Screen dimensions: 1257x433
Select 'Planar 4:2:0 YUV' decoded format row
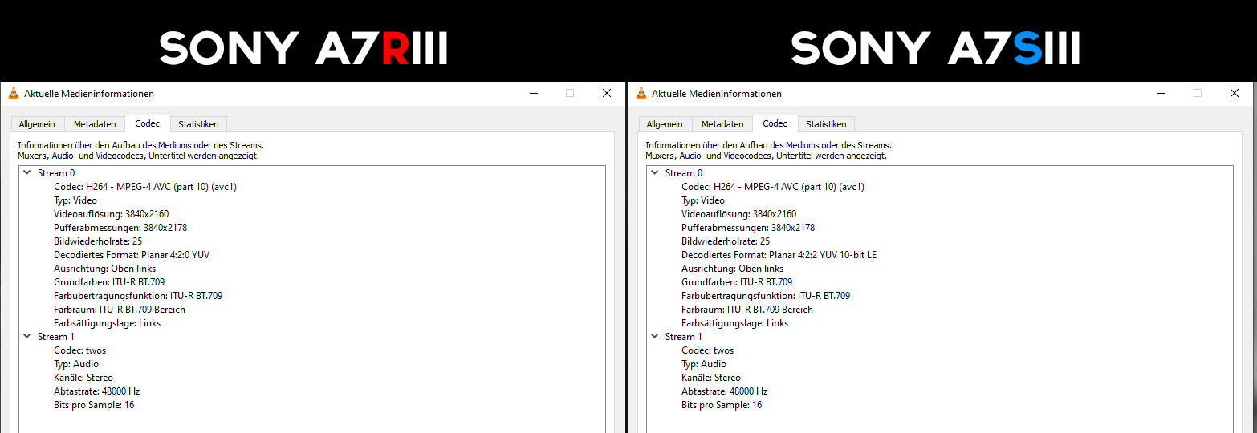coord(132,255)
